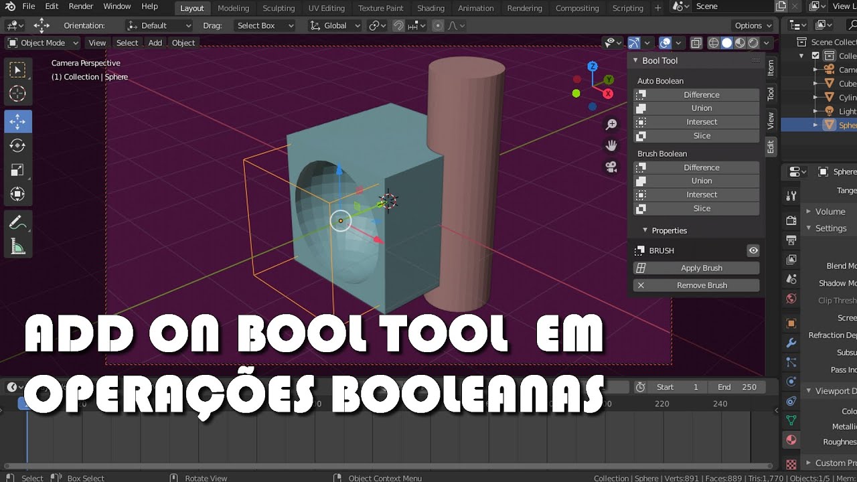Collapse the Bool Tool panel
857x482 pixels.
click(636, 60)
